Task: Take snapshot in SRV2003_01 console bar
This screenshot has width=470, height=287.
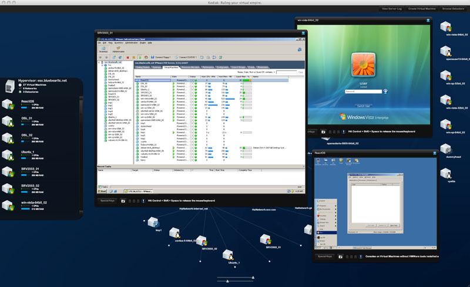Action: [x=123, y=201]
